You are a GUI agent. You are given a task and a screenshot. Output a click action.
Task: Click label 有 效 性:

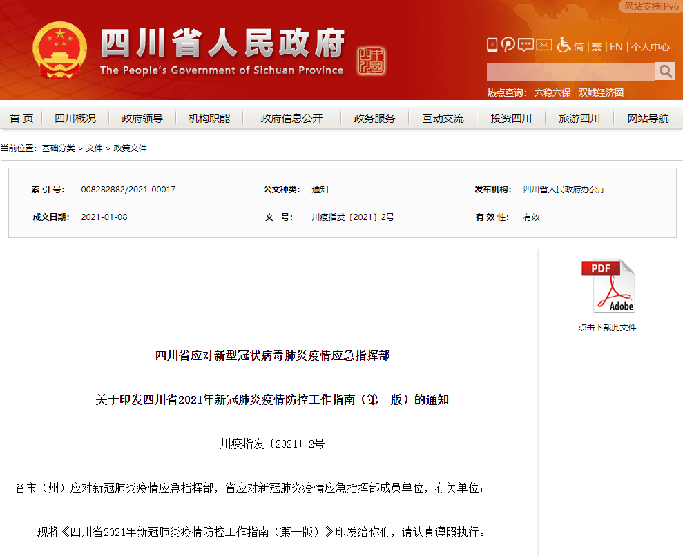tap(492, 217)
